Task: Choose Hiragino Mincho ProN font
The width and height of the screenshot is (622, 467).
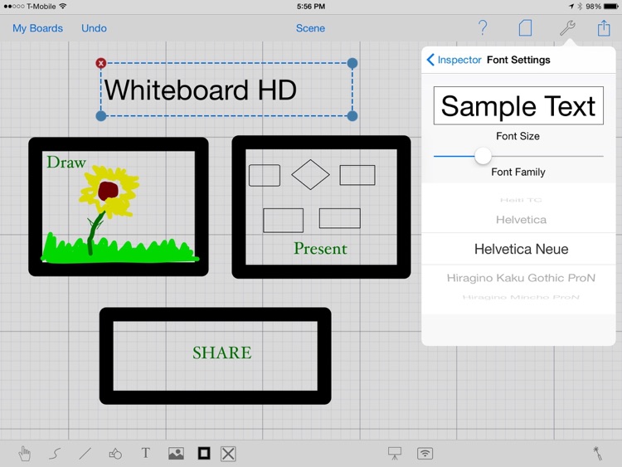Action: click(x=521, y=297)
